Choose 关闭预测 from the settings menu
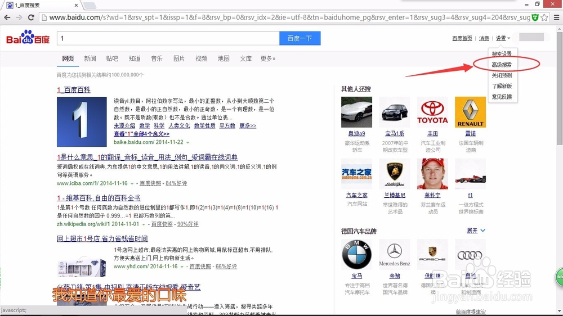This screenshot has width=563, height=316. [502, 75]
